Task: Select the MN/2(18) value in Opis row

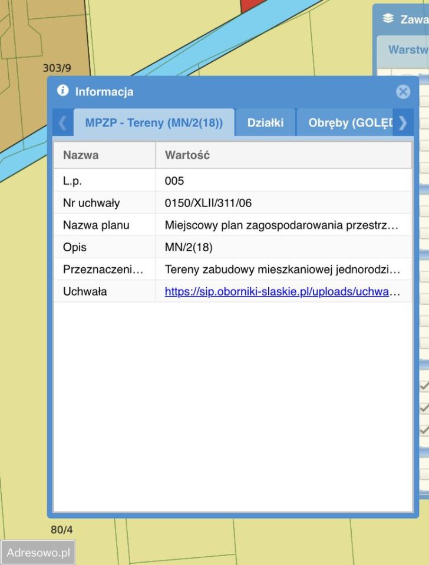Action: 189,247
